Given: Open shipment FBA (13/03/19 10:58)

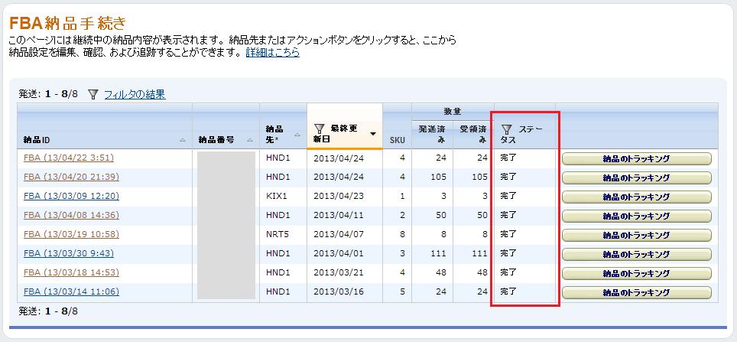Looking at the screenshot, I should 71,235.
